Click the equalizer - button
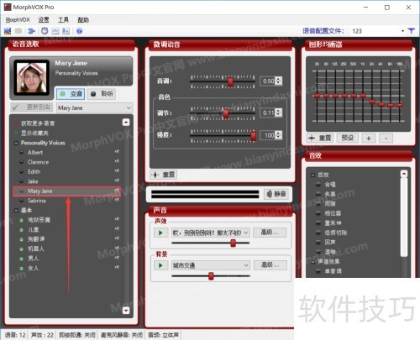The height and width of the screenshot is (340, 420). 386,138
